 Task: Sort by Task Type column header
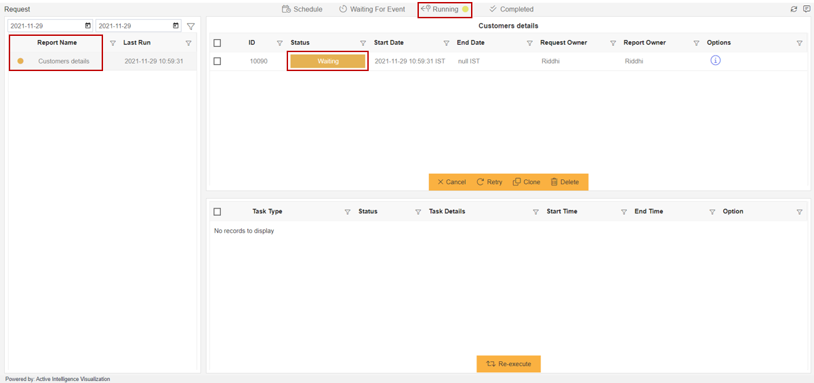pos(267,211)
